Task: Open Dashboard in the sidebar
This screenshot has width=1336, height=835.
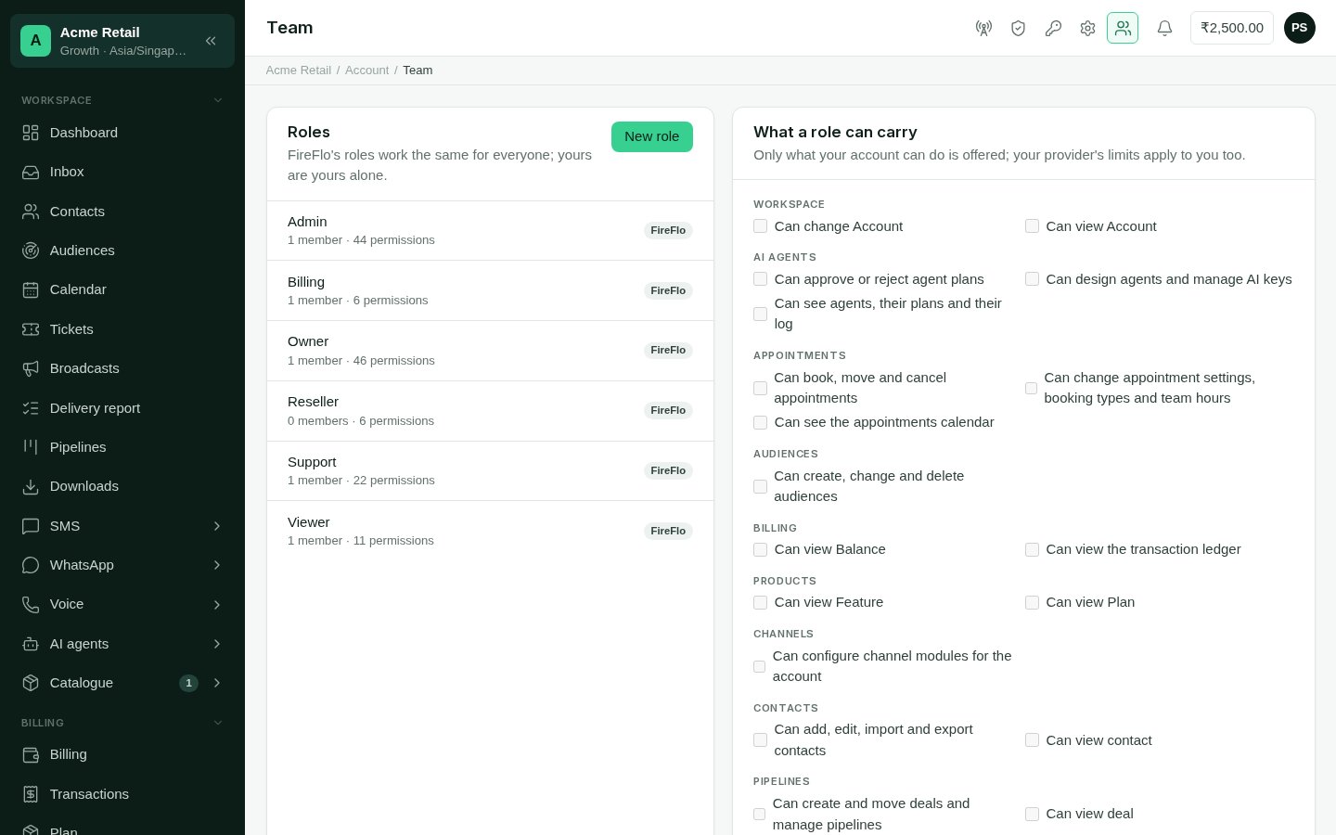Action: 122,133
